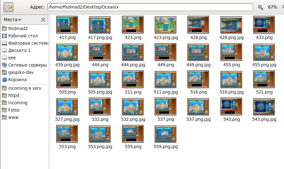Select the 559.png thumbnail

pos(133,134)
